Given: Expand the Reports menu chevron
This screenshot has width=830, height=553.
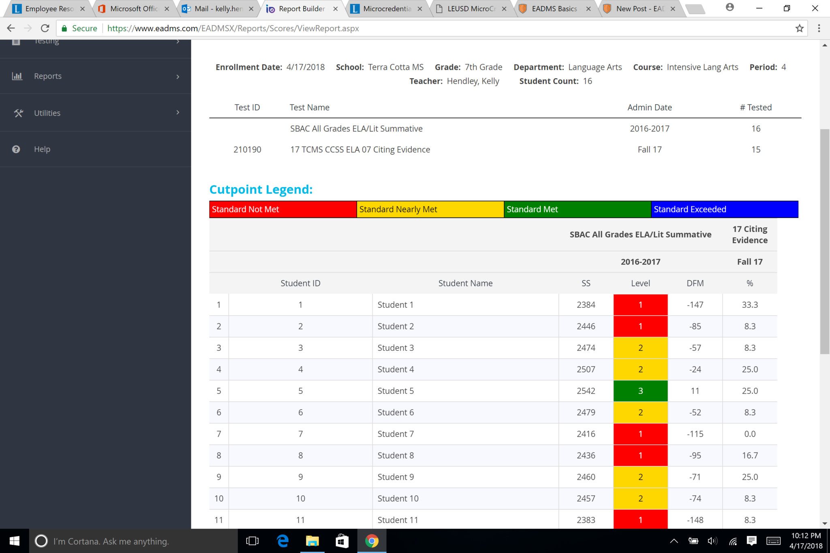Looking at the screenshot, I should tap(178, 77).
